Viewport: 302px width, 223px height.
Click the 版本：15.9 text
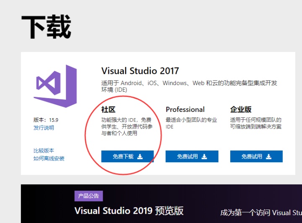[x=46, y=120]
